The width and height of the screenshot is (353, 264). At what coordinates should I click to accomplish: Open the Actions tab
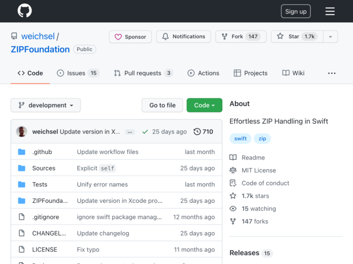[x=204, y=73]
